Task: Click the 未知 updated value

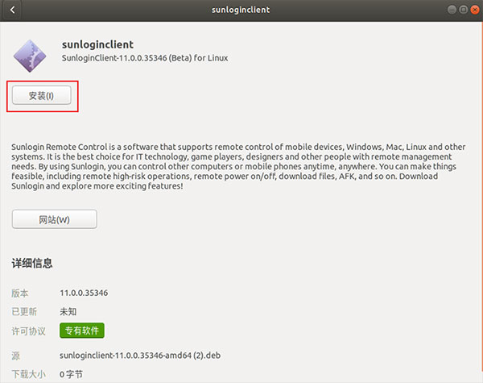Action: (x=68, y=311)
